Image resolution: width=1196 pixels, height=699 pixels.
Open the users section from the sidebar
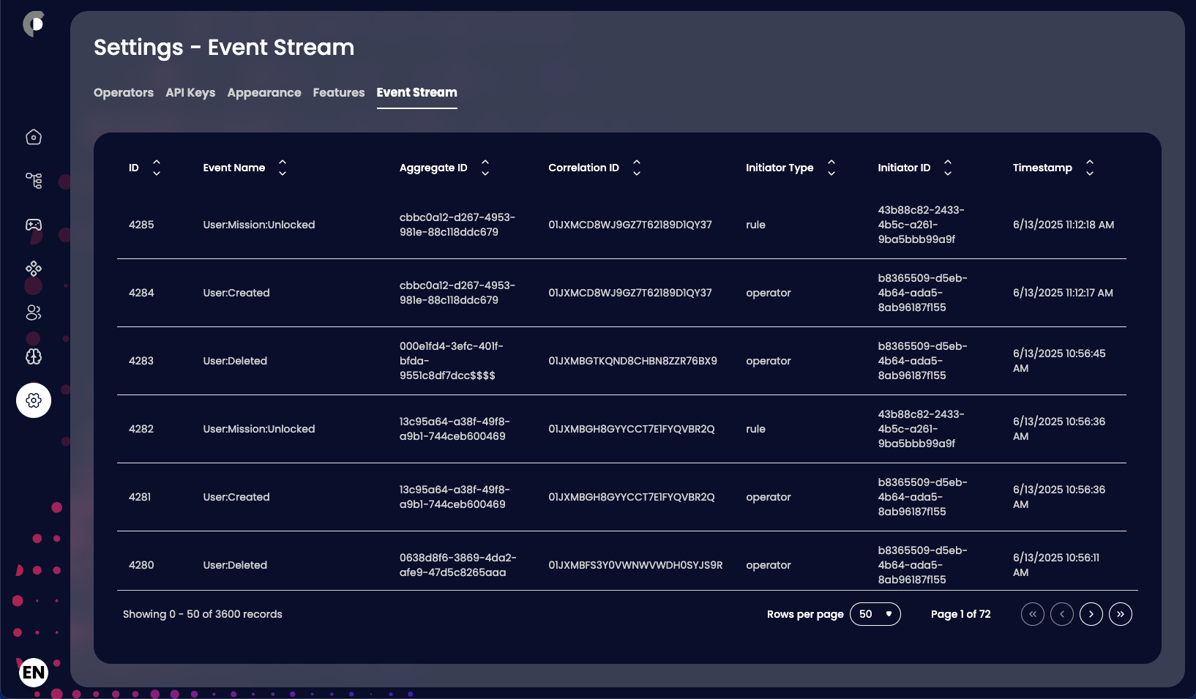(x=33, y=313)
